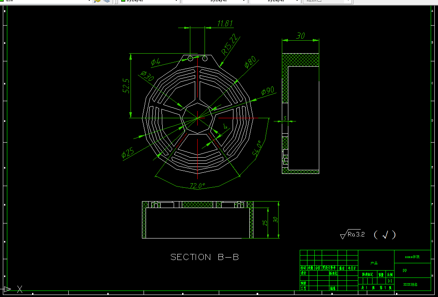Click the UCS origin icon at bottom-left

coord(8,289)
